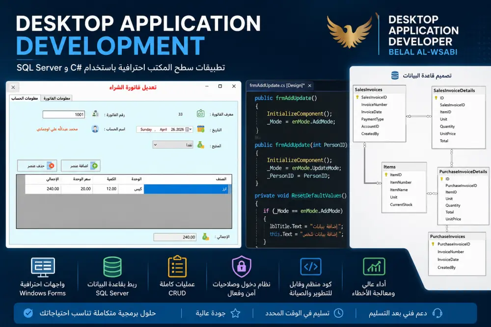
Task: Click the invoice ID value 33
Action: pos(180,114)
